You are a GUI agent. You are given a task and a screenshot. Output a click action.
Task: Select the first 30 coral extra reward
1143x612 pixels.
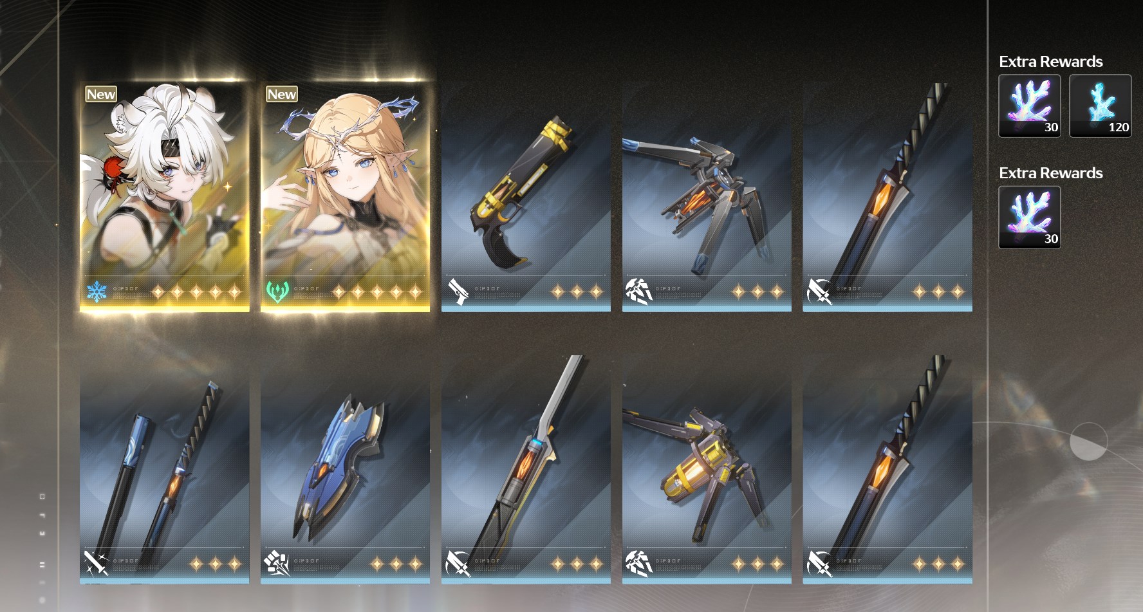click(1030, 106)
